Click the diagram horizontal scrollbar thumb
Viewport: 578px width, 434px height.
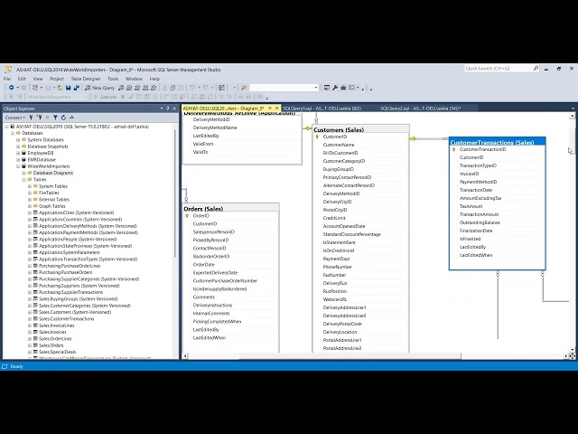(x=350, y=356)
